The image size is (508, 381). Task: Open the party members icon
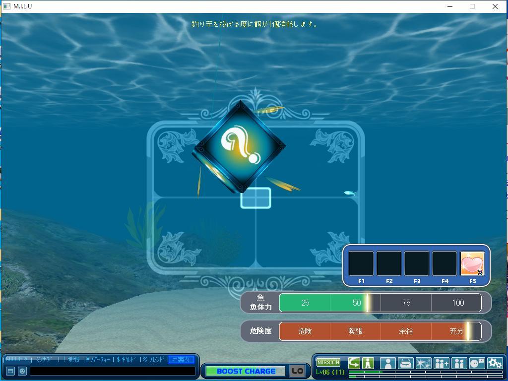(x=459, y=363)
